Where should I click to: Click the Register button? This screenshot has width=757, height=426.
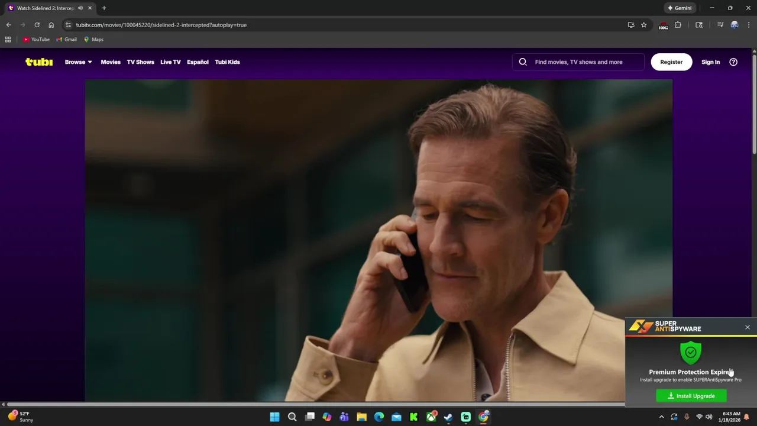[671, 62]
